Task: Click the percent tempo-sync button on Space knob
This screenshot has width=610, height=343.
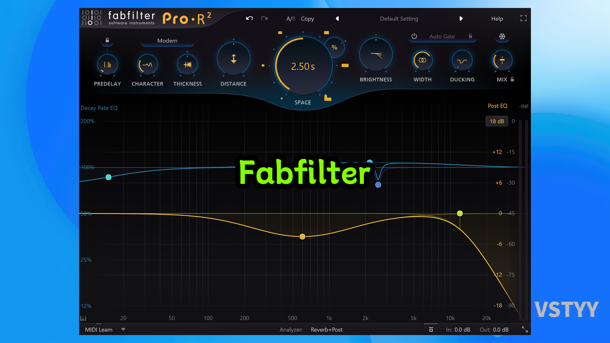Action: point(334,48)
